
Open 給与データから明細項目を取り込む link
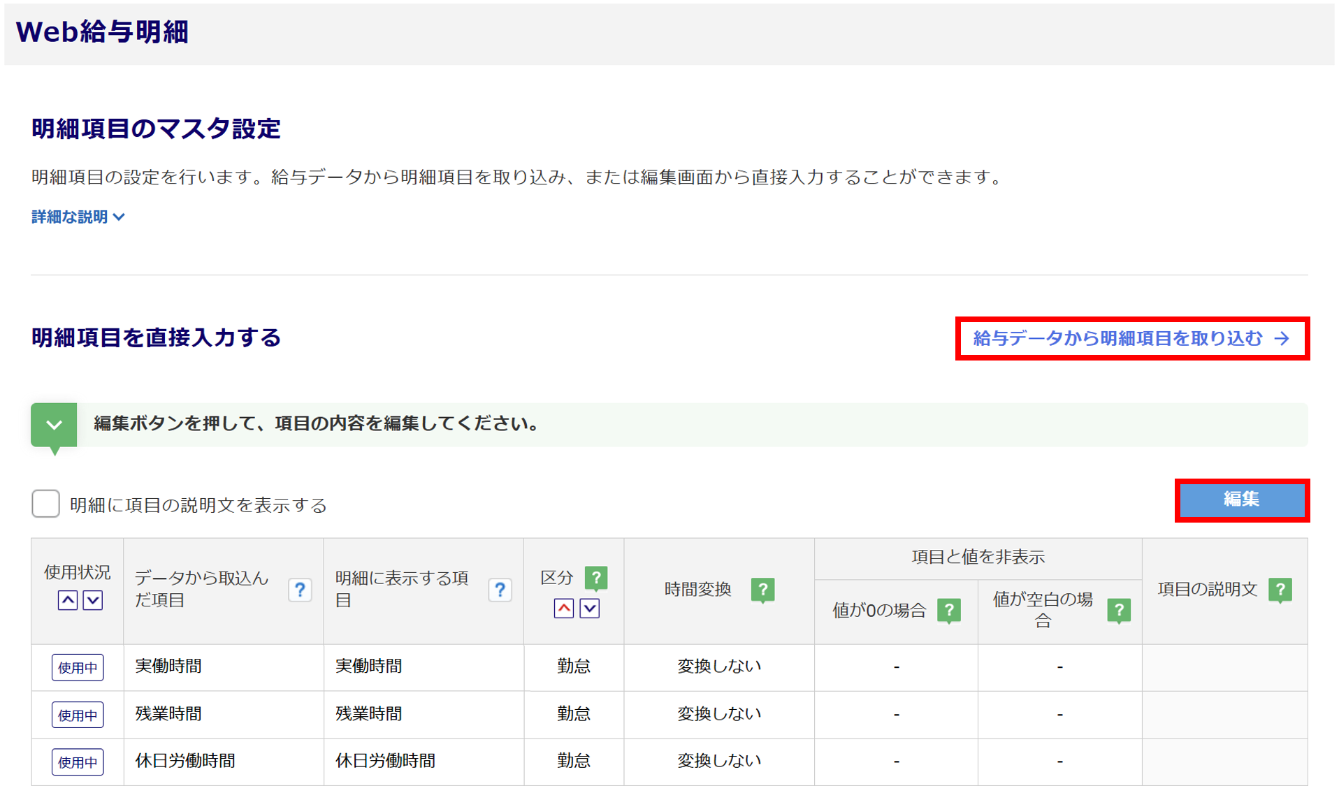point(1131,339)
